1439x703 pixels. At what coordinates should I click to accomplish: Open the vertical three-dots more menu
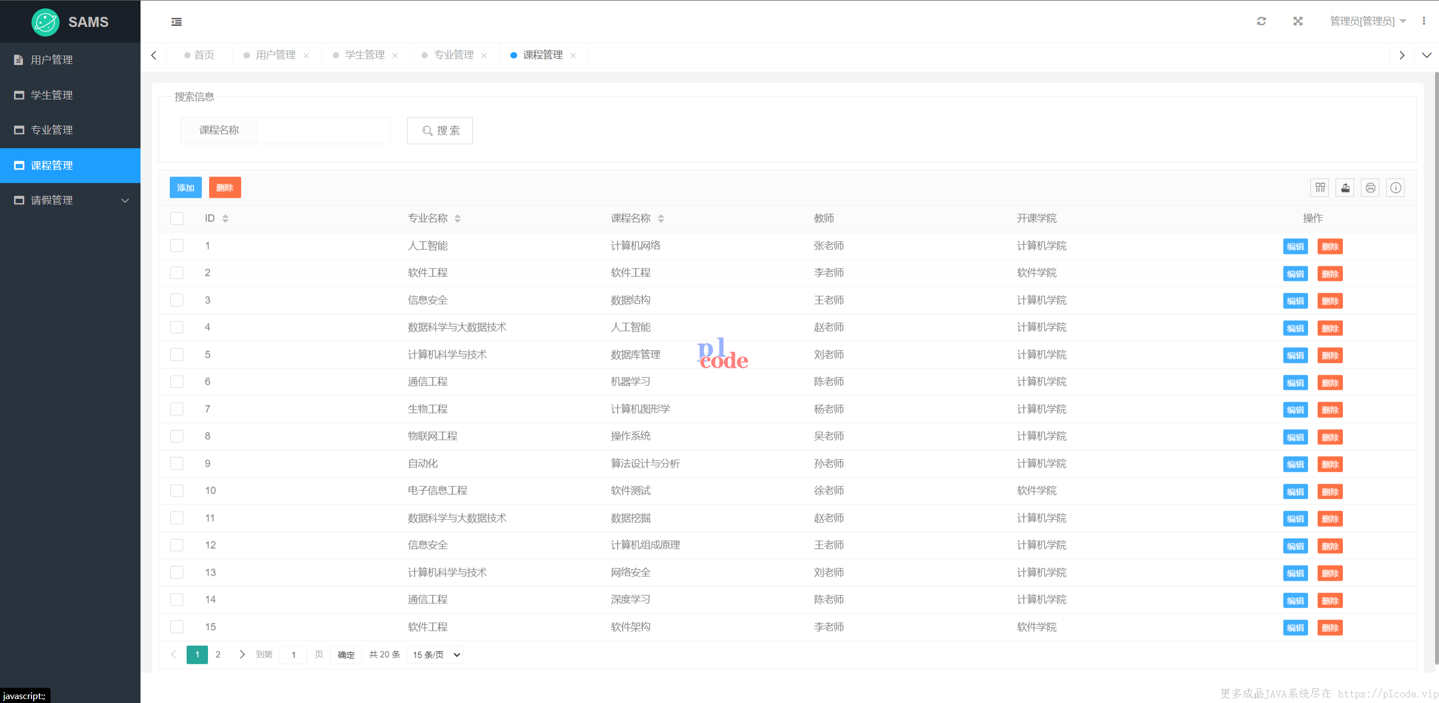click(x=1424, y=21)
